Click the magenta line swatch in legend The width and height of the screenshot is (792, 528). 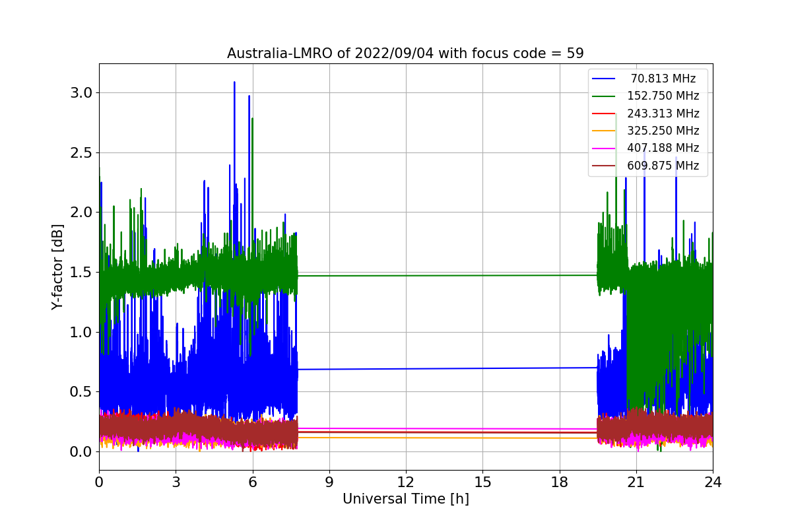605,148
